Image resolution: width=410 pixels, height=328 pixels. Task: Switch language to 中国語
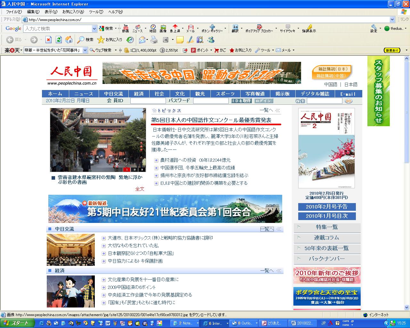pyautogui.click(x=331, y=85)
